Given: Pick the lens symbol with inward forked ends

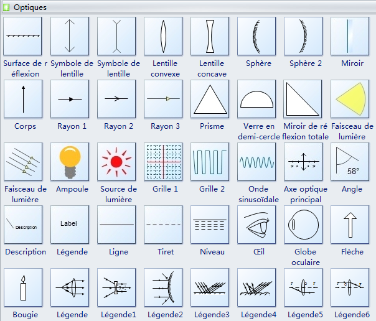Looking at the screenshot, I should (x=116, y=36).
